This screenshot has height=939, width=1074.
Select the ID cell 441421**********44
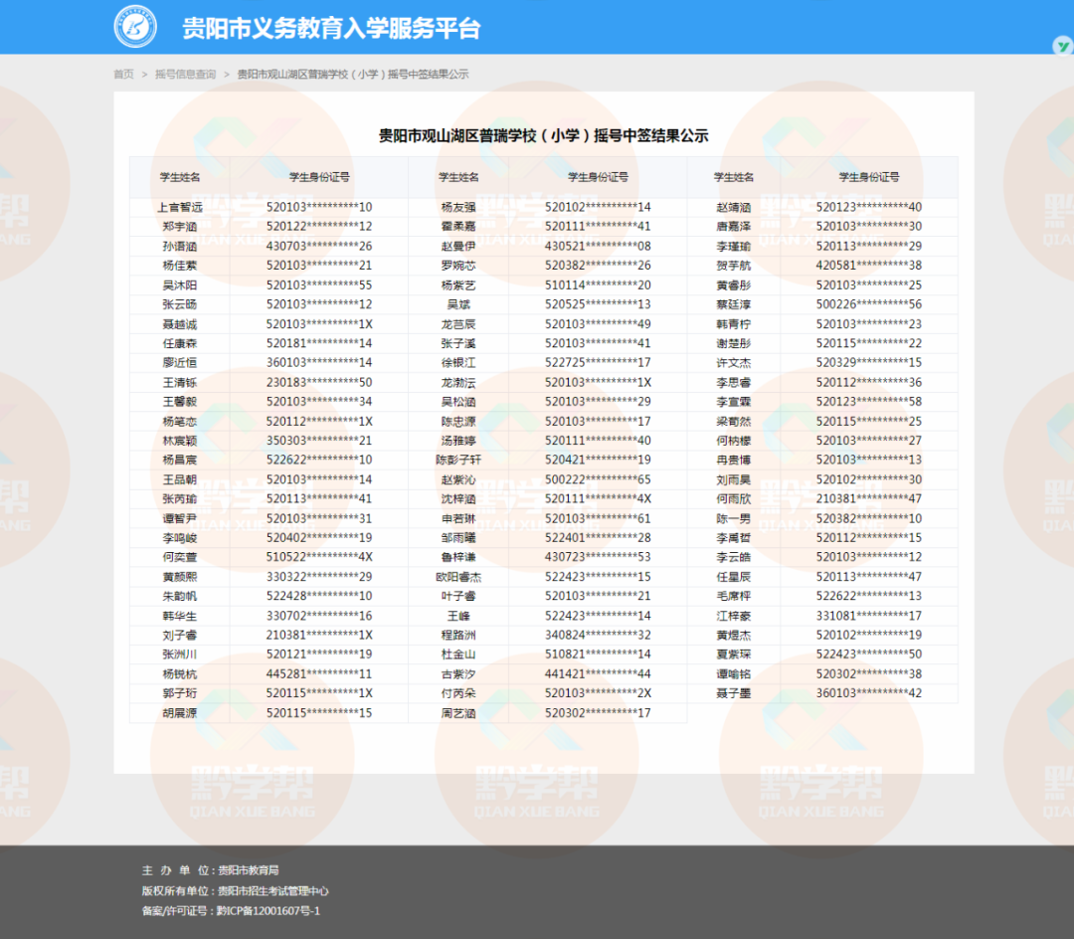tap(598, 674)
